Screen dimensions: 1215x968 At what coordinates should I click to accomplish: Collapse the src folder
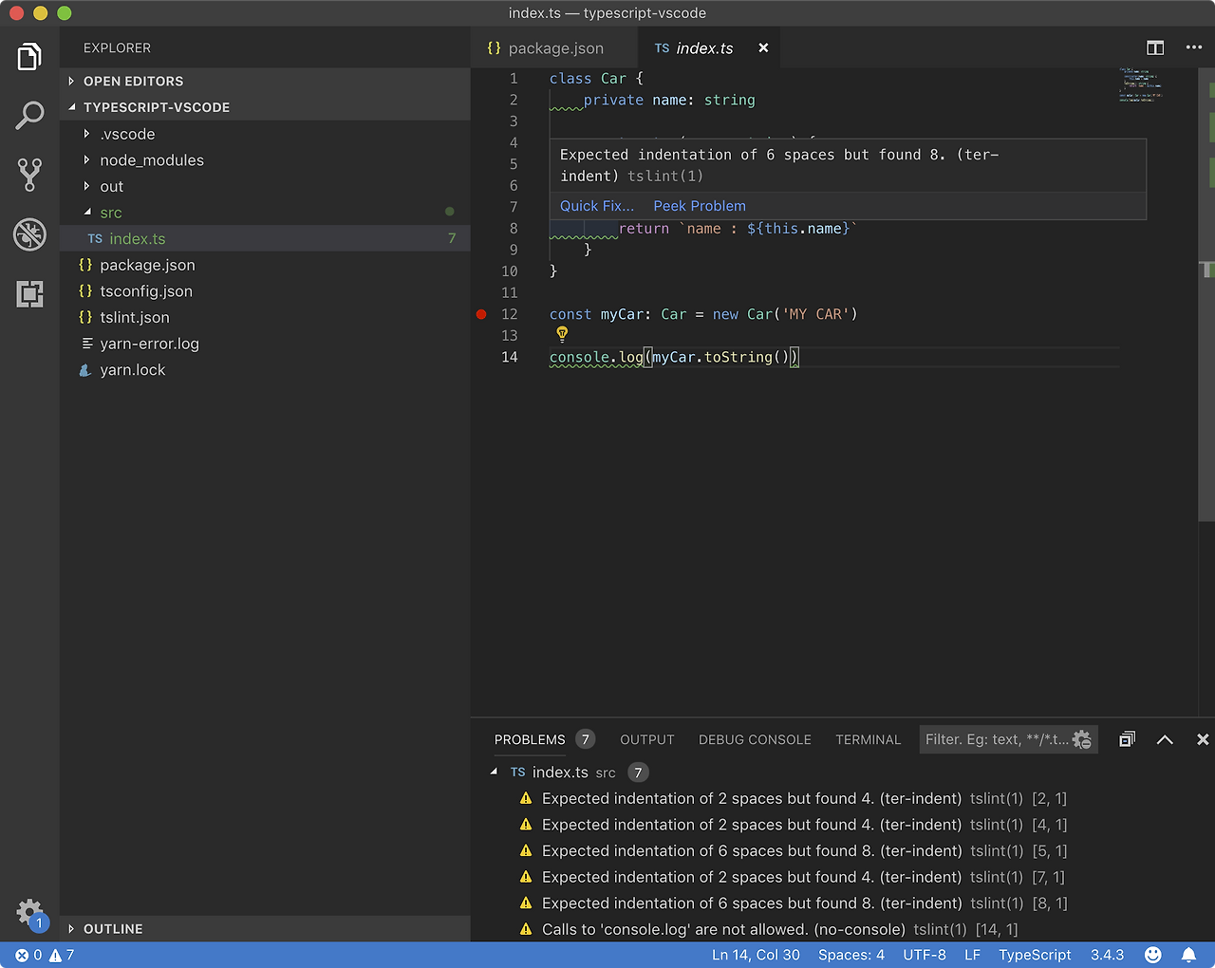pyautogui.click(x=265, y=213)
